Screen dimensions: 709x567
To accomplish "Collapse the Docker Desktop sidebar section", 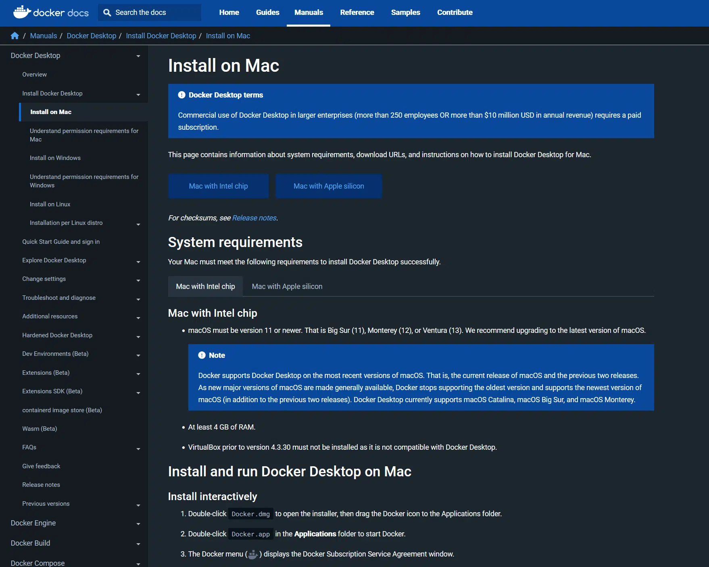I will 138,56.
